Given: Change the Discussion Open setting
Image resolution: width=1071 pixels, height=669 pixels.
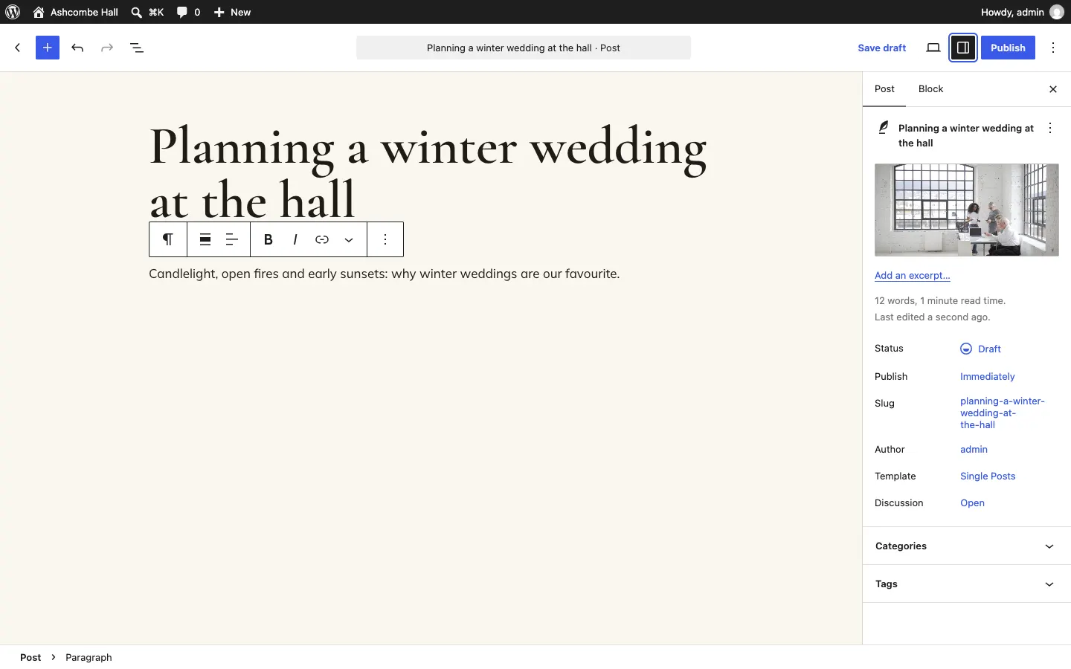Looking at the screenshot, I should coord(972,503).
